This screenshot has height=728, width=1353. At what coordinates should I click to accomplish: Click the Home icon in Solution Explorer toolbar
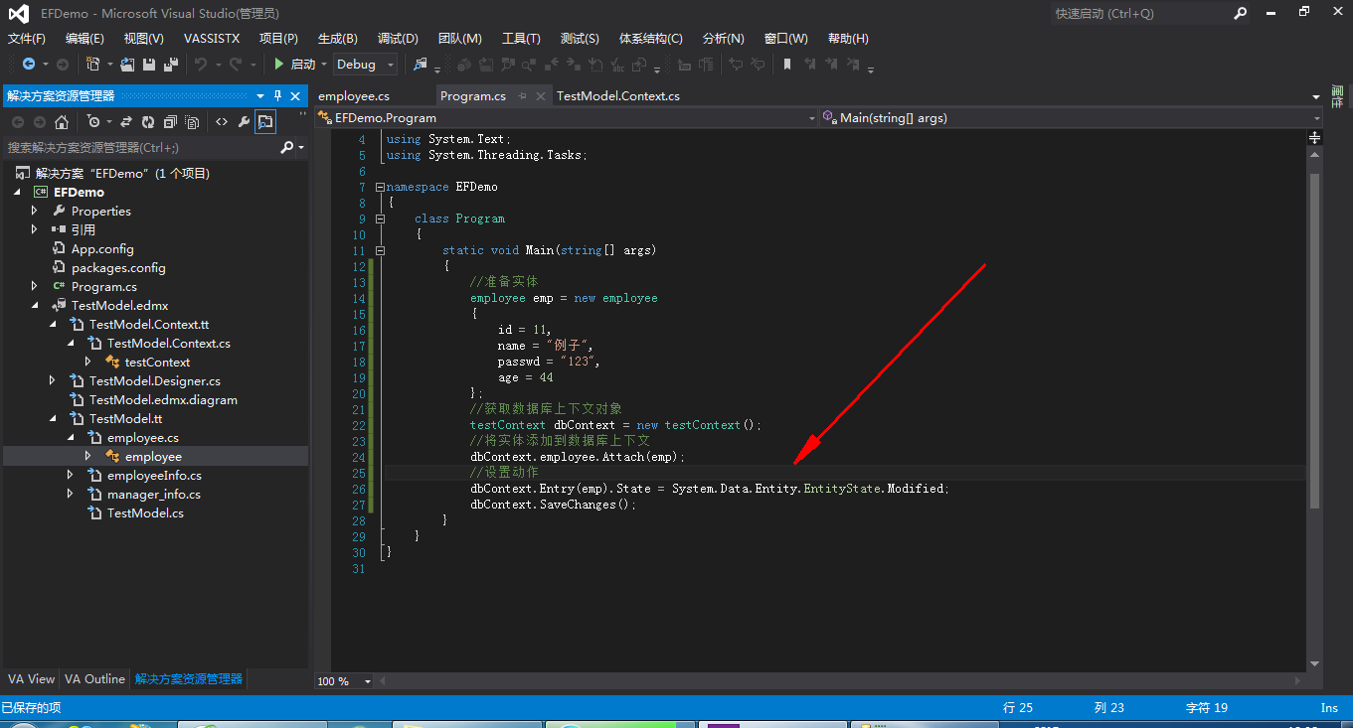tap(62, 122)
